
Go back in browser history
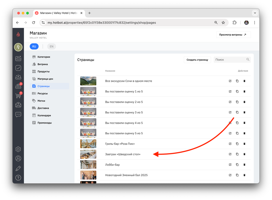18,23
